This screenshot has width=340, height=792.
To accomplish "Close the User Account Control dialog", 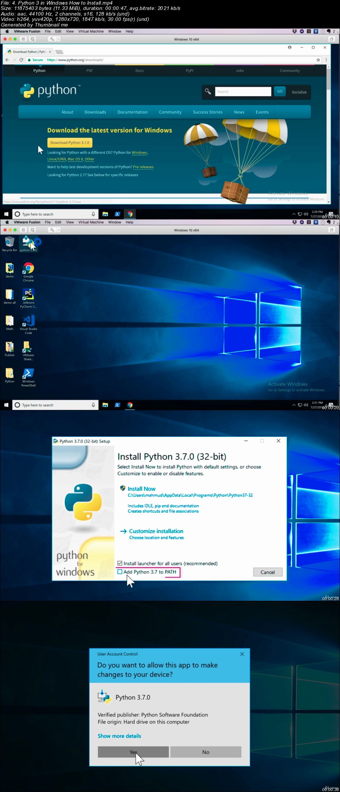I will coord(242,654).
